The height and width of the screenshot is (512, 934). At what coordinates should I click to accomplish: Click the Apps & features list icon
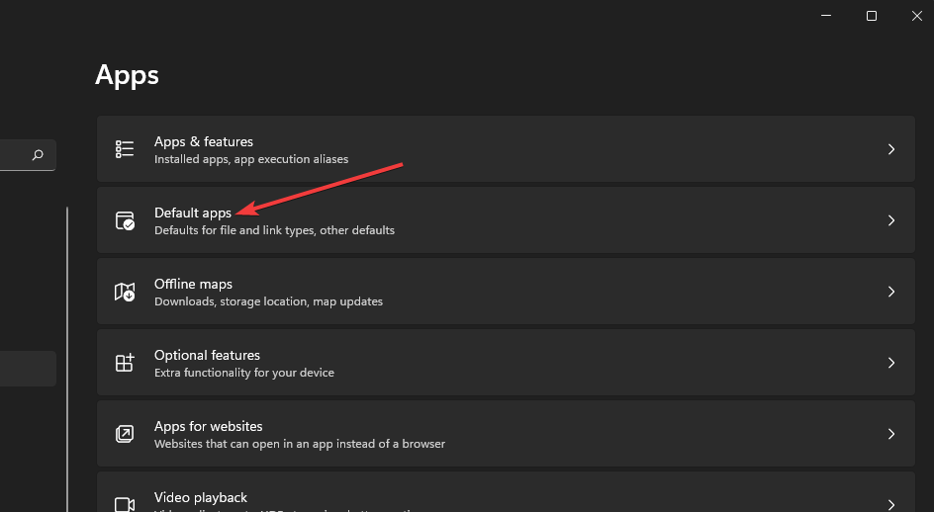click(x=125, y=149)
